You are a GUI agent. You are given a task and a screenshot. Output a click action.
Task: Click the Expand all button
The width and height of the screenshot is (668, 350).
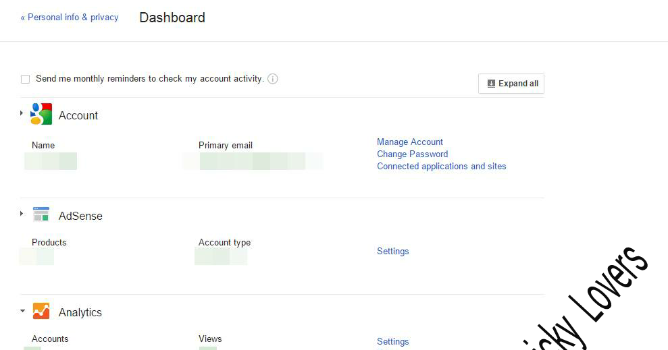511,84
